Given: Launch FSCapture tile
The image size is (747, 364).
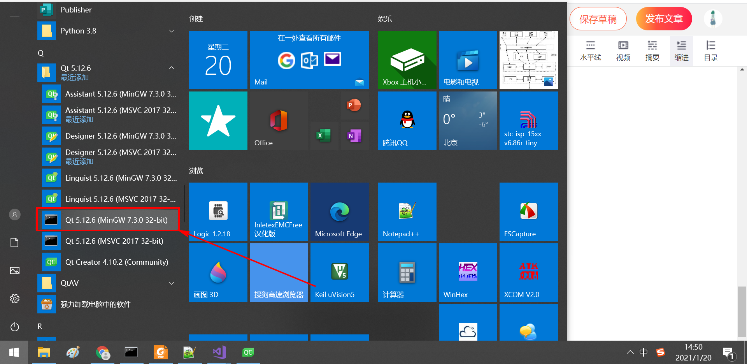Looking at the screenshot, I should (x=529, y=212).
